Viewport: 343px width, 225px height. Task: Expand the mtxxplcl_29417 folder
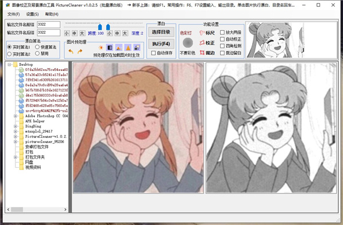(15, 132)
